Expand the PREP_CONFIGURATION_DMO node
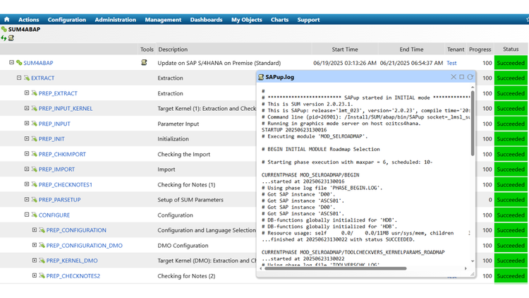This screenshot has height=298, width=529. point(35,245)
